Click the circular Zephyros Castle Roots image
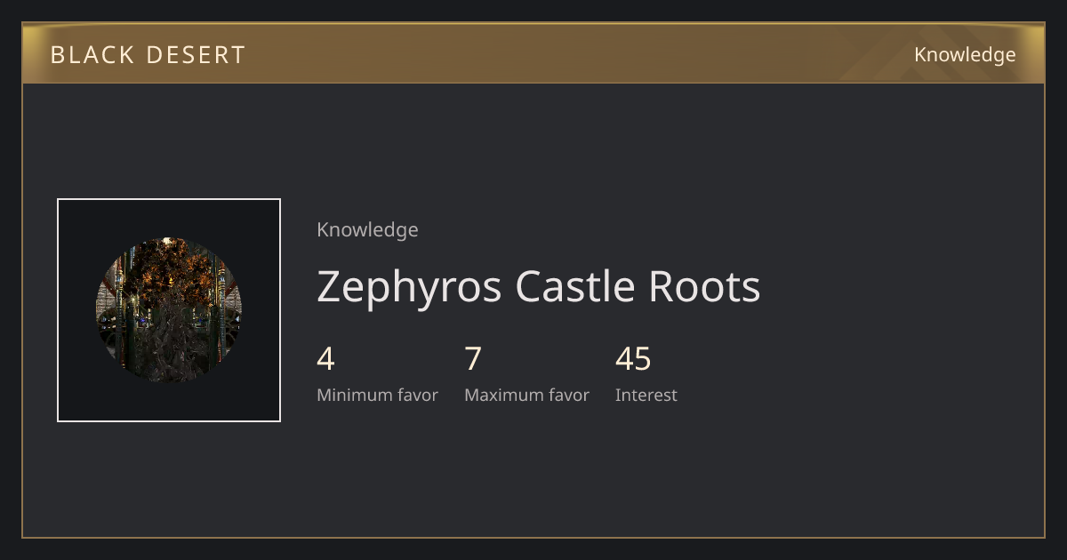Viewport: 1067px width, 560px height. coord(169,310)
